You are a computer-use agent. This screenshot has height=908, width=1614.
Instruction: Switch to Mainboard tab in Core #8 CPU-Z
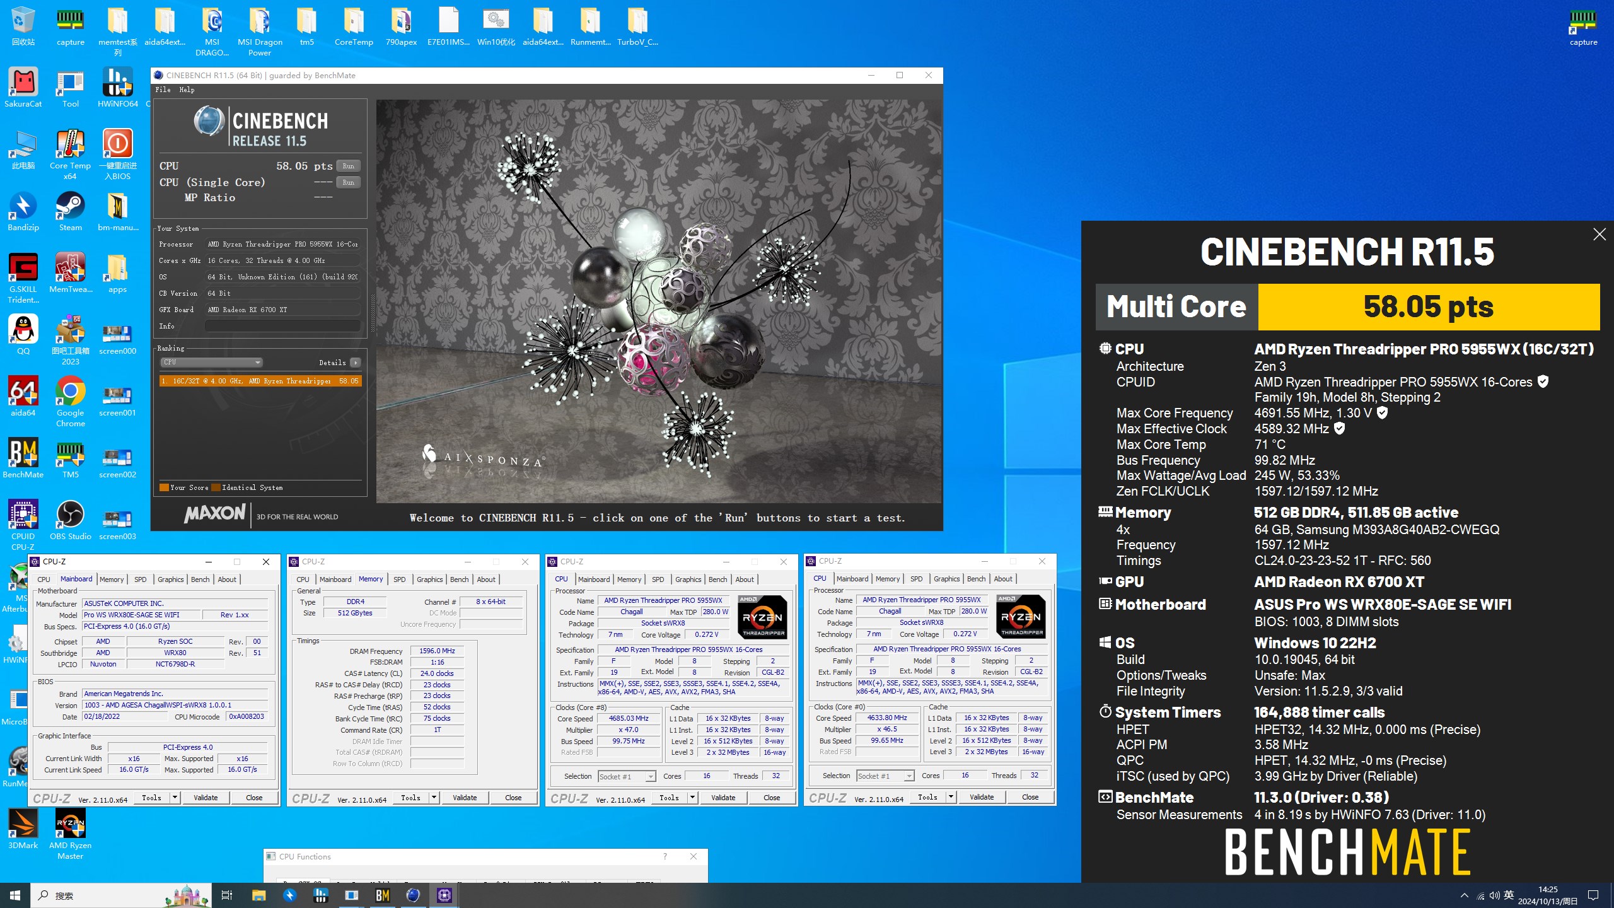click(593, 579)
